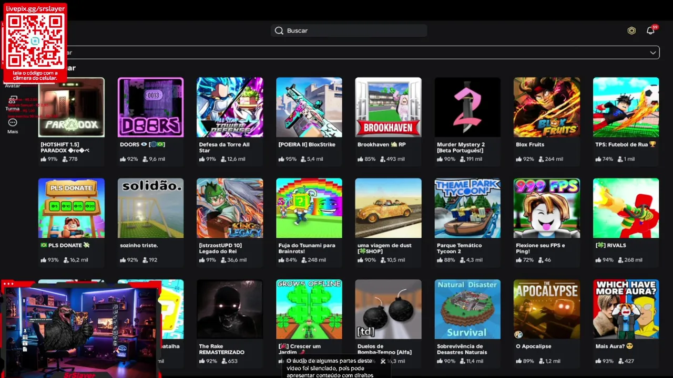Click Sobrevivência de Desastres Naturais title
This screenshot has width=673, height=378.
click(462, 349)
